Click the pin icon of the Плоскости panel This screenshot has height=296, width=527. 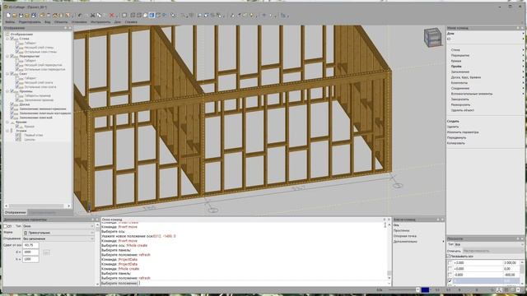pyautogui.click(x=518, y=238)
